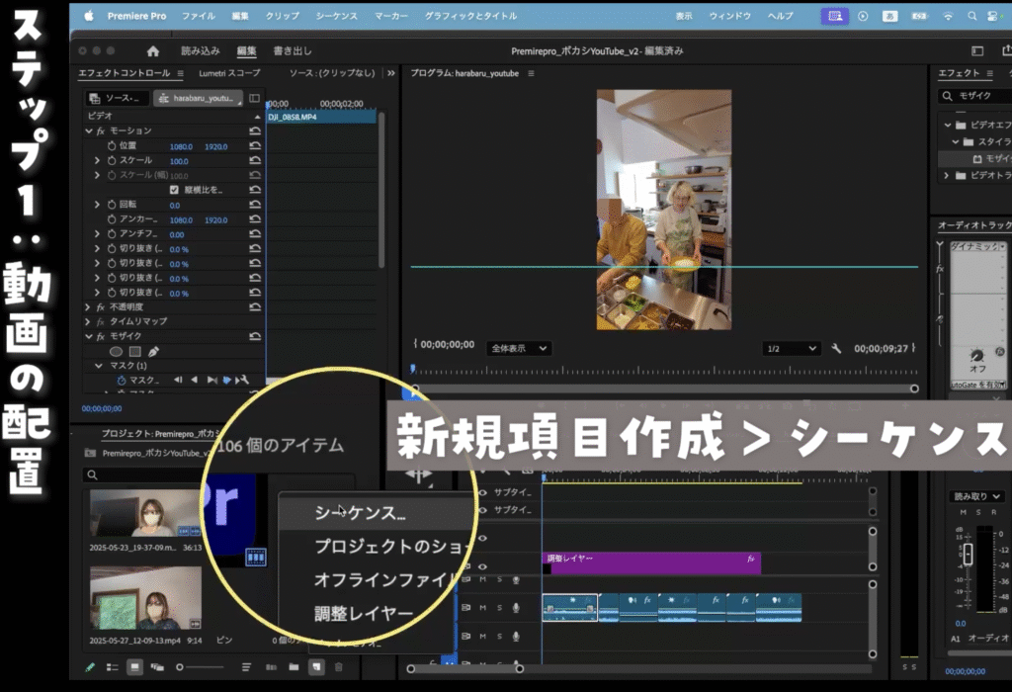
Task: Open the エフェクトコントロール panel menu icon
Action: tap(180, 73)
